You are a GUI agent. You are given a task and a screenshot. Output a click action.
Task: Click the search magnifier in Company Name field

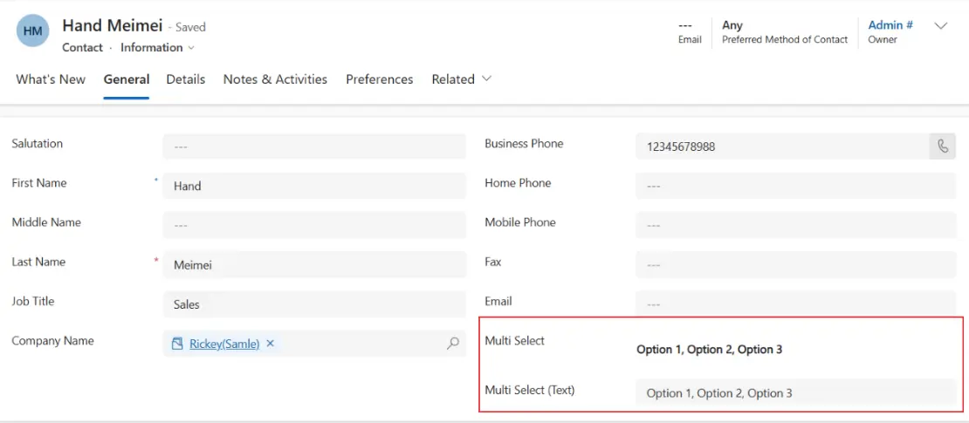[453, 344]
